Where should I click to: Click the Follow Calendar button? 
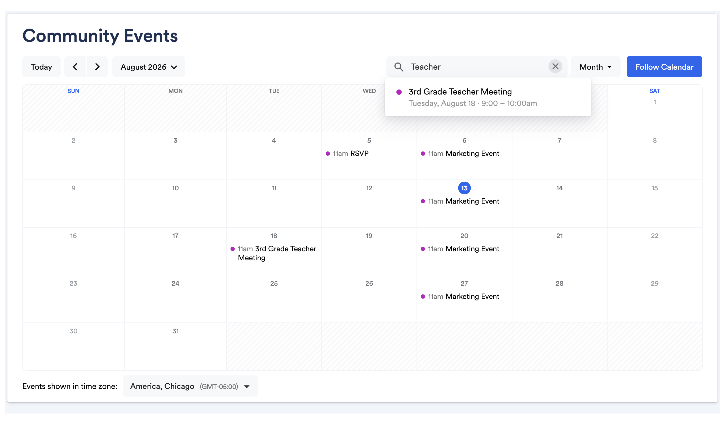664,67
